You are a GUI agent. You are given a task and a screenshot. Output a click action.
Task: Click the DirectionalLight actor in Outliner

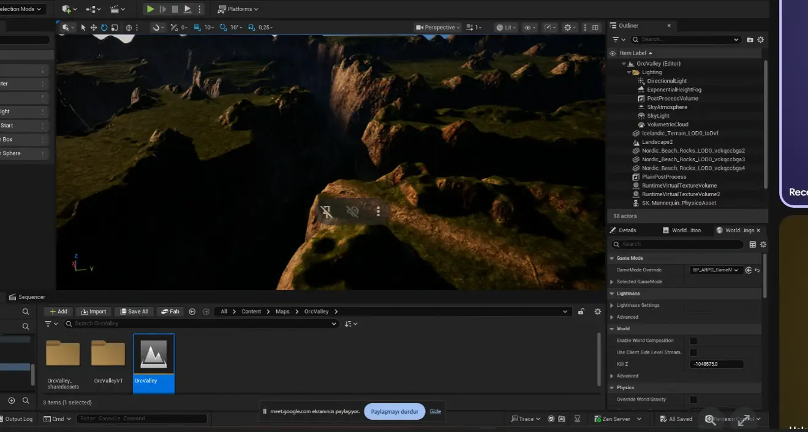click(666, 81)
